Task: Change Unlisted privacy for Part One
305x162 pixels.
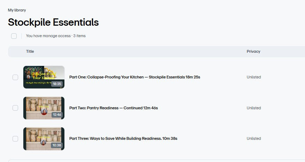Action: [x=253, y=77]
